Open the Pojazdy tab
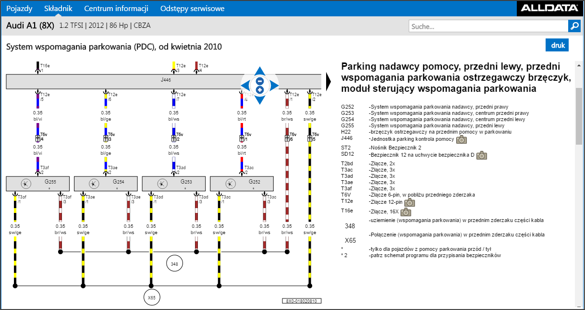 click(20, 8)
